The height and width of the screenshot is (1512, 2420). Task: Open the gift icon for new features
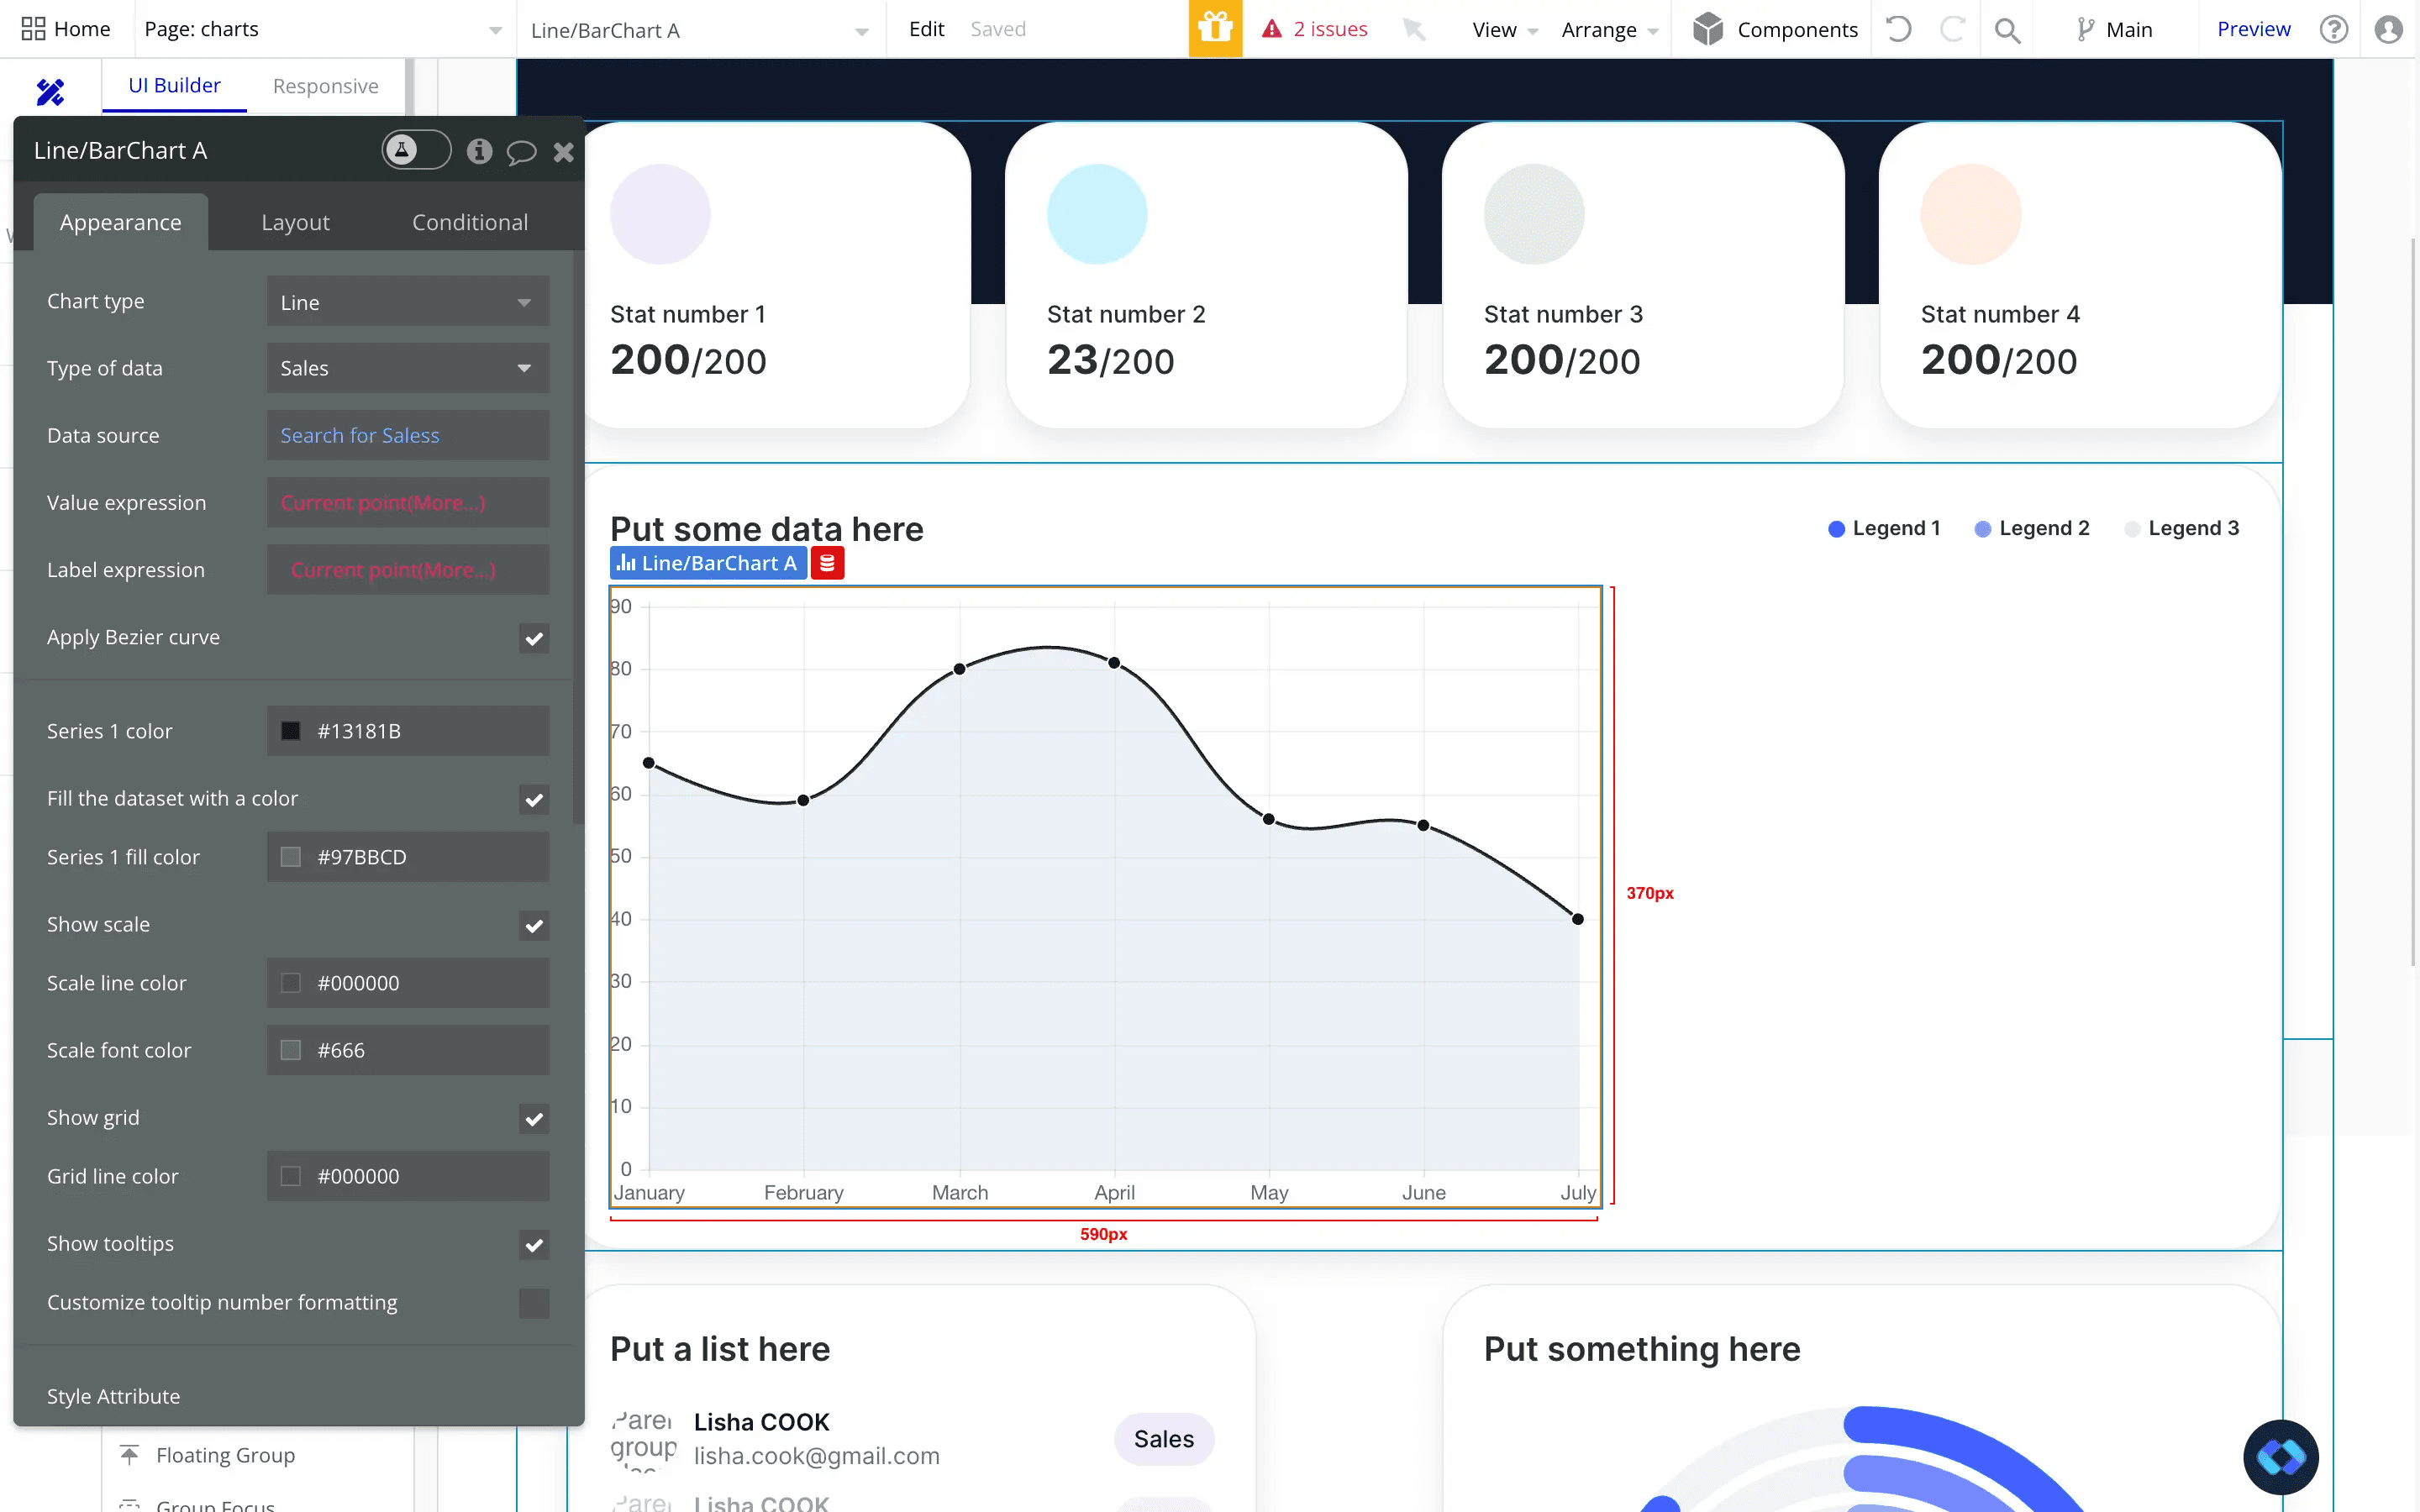[1215, 29]
